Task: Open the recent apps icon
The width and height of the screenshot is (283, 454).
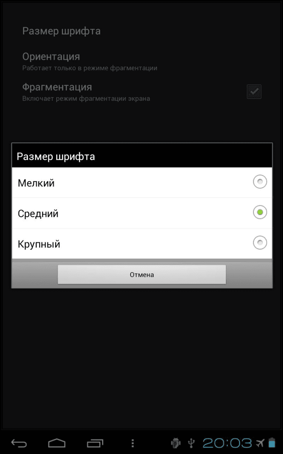Action: point(95,443)
